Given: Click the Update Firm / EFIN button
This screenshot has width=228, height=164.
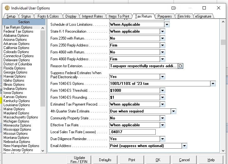Looking at the screenshot, I should click(79, 160).
